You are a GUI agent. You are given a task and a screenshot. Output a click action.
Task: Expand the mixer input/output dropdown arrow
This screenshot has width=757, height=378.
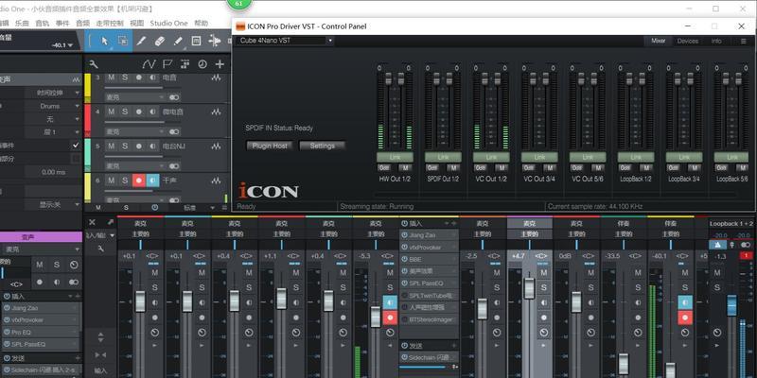(112, 235)
